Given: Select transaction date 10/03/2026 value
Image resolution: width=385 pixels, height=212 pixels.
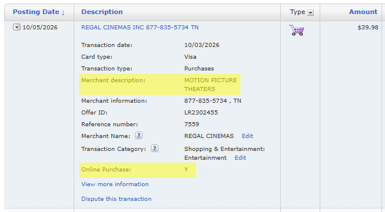Looking at the screenshot, I should click(202, 45).
